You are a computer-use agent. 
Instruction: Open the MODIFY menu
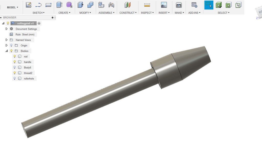click(x=85, y=13)
